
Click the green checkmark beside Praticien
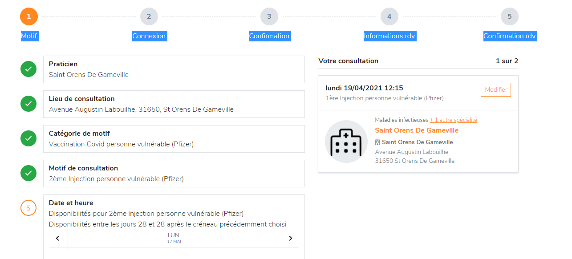point(28,69)
